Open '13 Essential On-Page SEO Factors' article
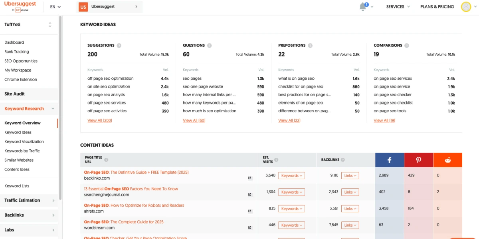 131,189
